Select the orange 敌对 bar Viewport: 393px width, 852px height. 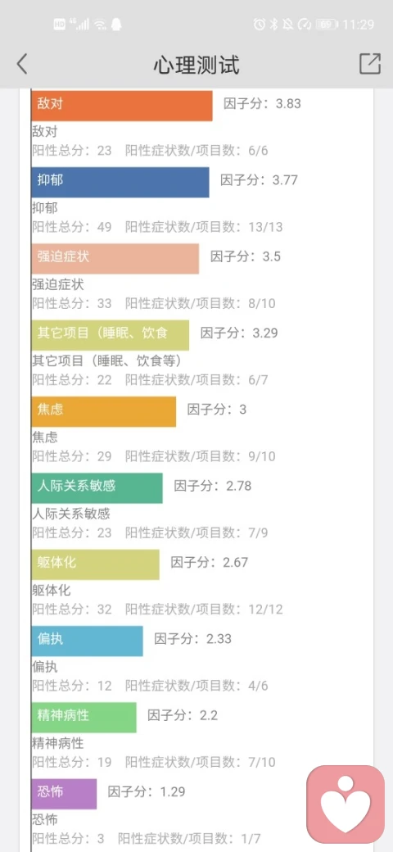(122, 106)
